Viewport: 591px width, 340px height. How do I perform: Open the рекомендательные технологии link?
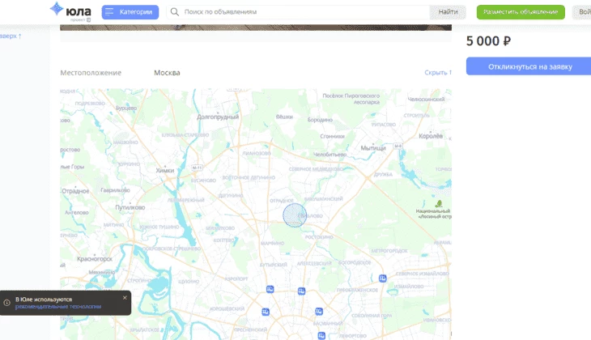[x=58, y=307]
